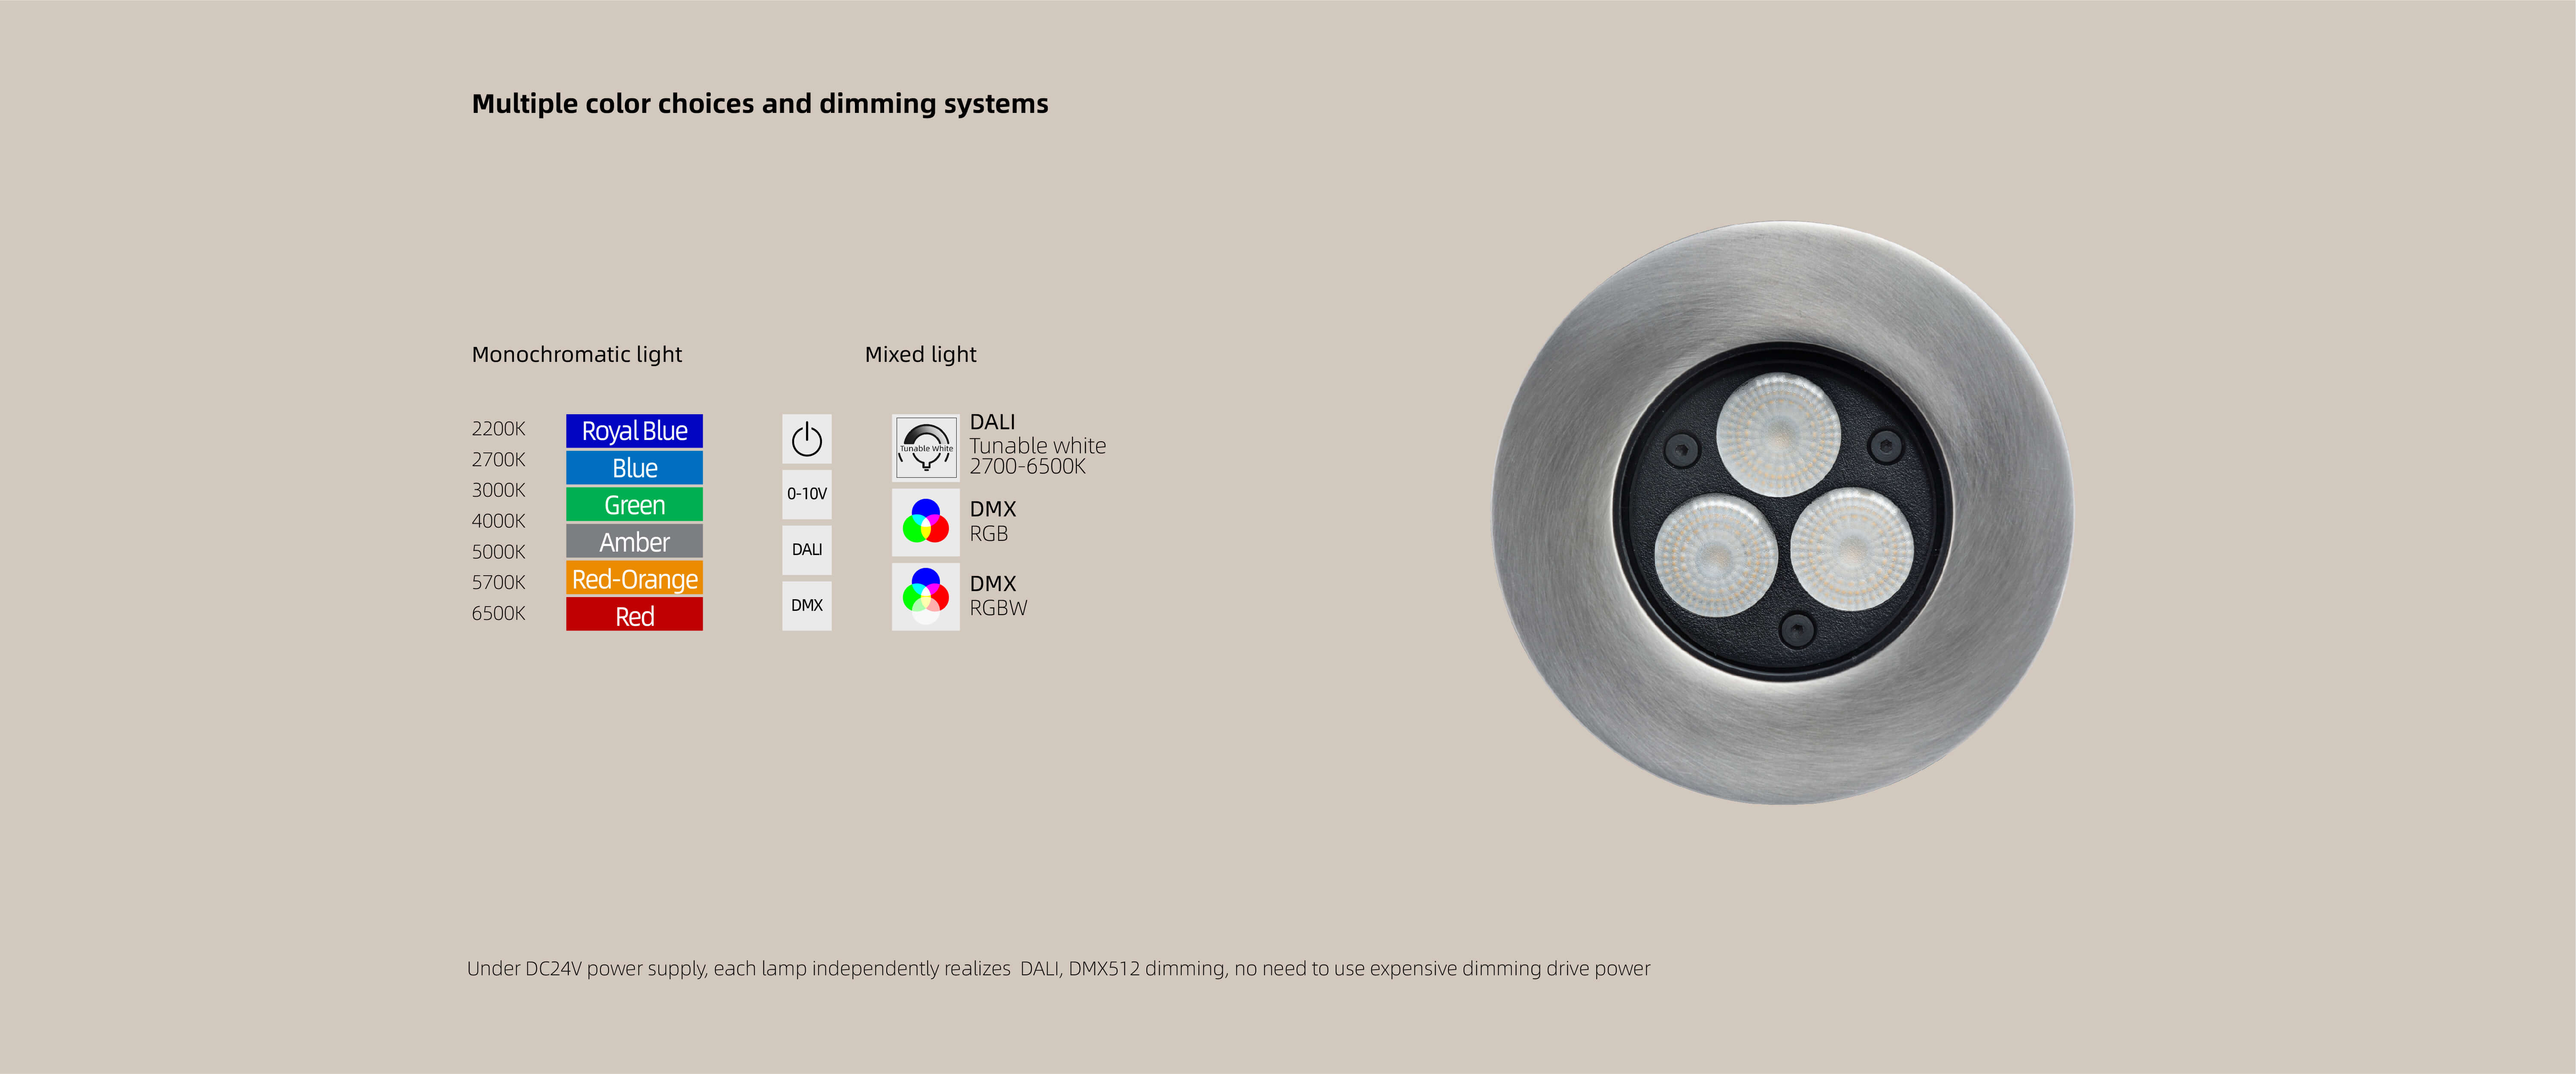Select the 4000K color temperature
The image size is (2576, 1074).
[x=498, y=521]
